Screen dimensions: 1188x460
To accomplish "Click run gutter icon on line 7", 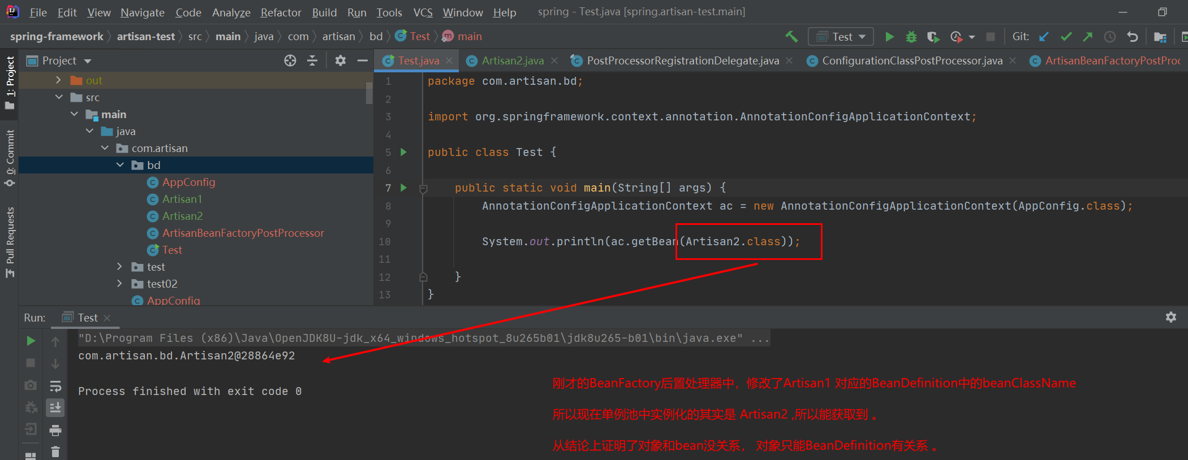I will 403,188.
